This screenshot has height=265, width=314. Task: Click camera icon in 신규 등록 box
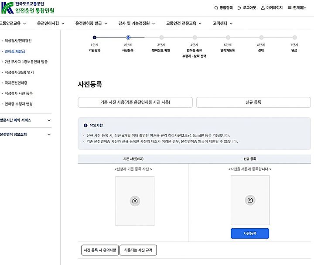pyautogui.click(x=250, y=200)
